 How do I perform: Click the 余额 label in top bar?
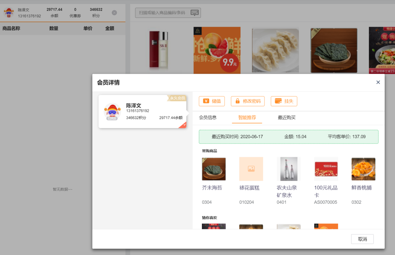pos(54,16)
